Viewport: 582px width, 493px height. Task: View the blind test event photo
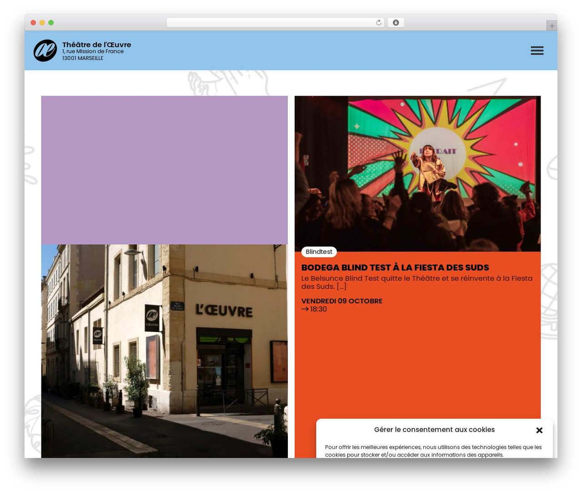[417, 174]
